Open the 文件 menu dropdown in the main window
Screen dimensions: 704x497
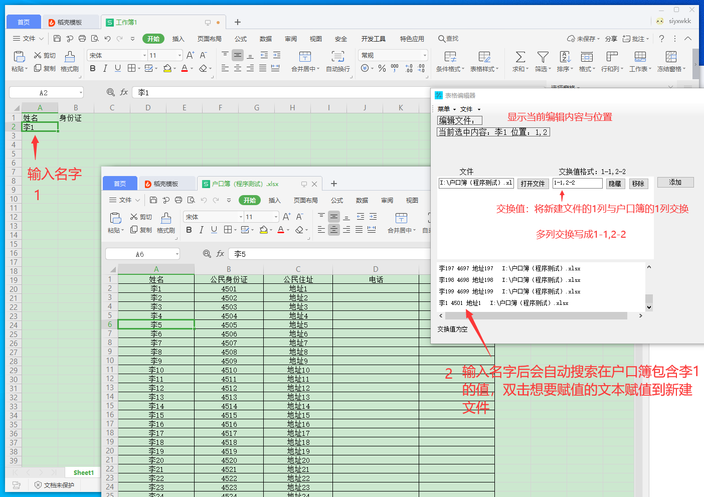(x=28, y=39)
